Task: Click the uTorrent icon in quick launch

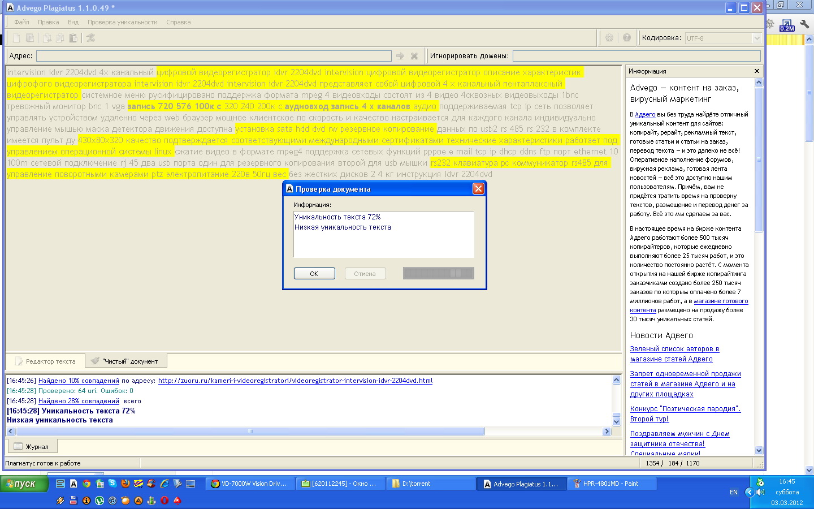Action: (99, 501)
